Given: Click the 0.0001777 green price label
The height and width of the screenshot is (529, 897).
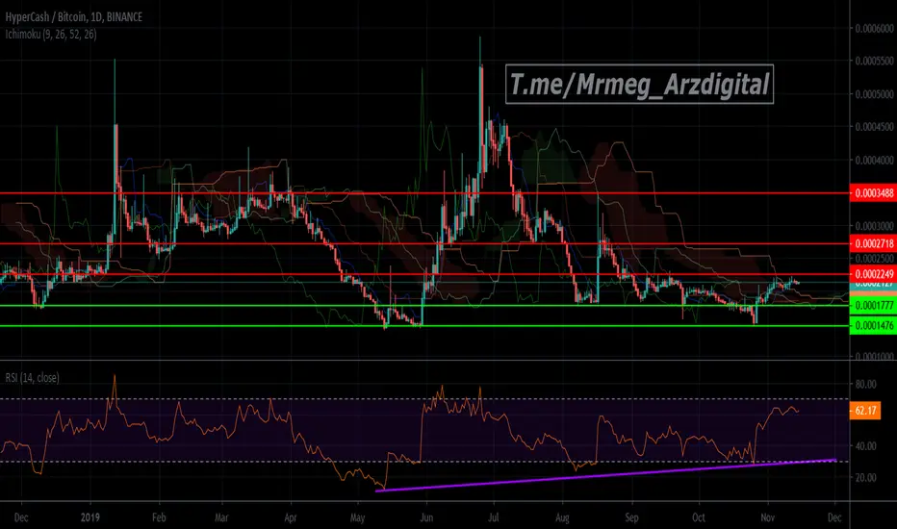Looking at the screenshot, I should pos(874,306).
